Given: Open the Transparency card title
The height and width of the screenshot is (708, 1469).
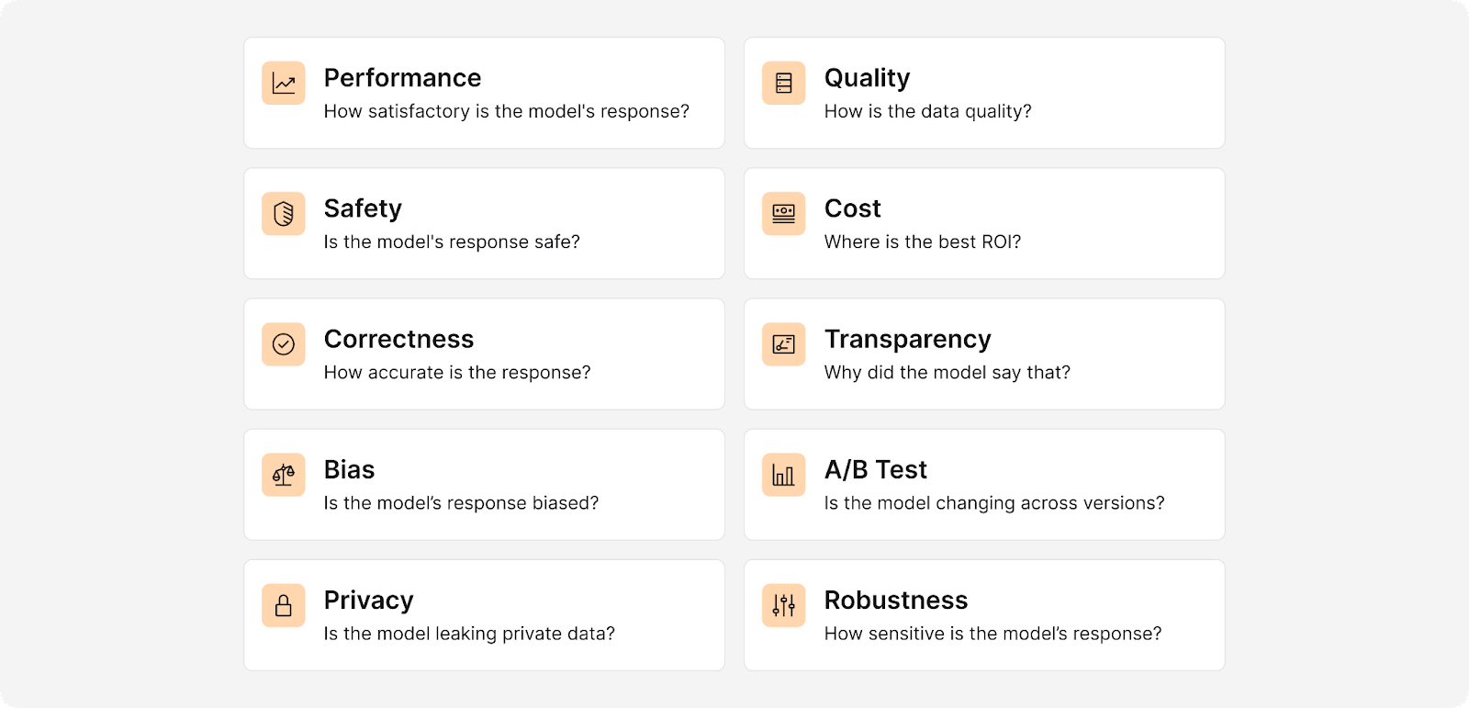Looking at the screenshot, I should pyautogui.click(x=908, y=340).
